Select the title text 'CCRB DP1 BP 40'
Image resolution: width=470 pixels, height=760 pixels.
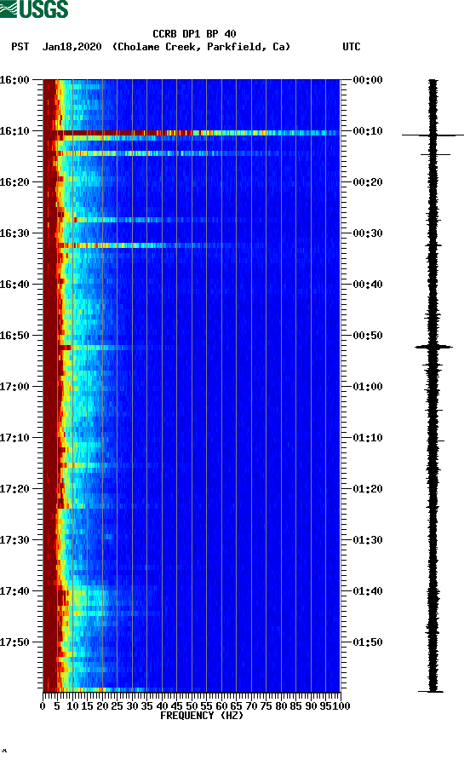(194, 34)
